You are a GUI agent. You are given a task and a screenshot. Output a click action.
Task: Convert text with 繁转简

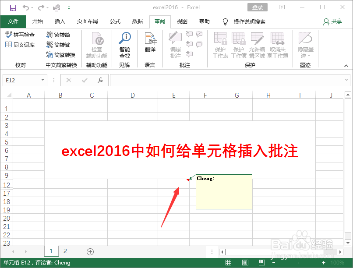58,35
